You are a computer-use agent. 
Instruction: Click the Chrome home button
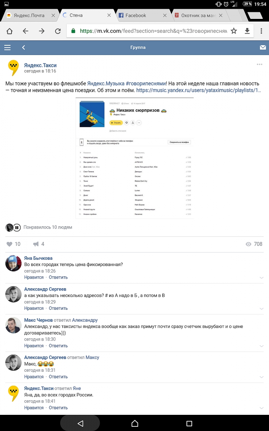(x=9, y=31)
